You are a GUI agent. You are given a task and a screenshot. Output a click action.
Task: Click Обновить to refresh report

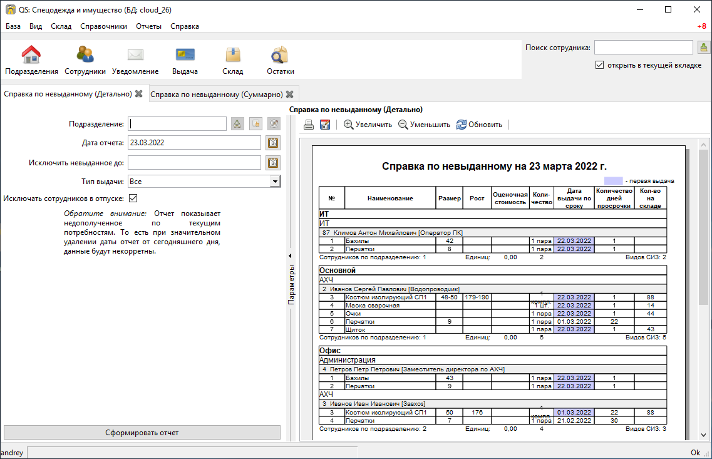[x=480, y=125]
